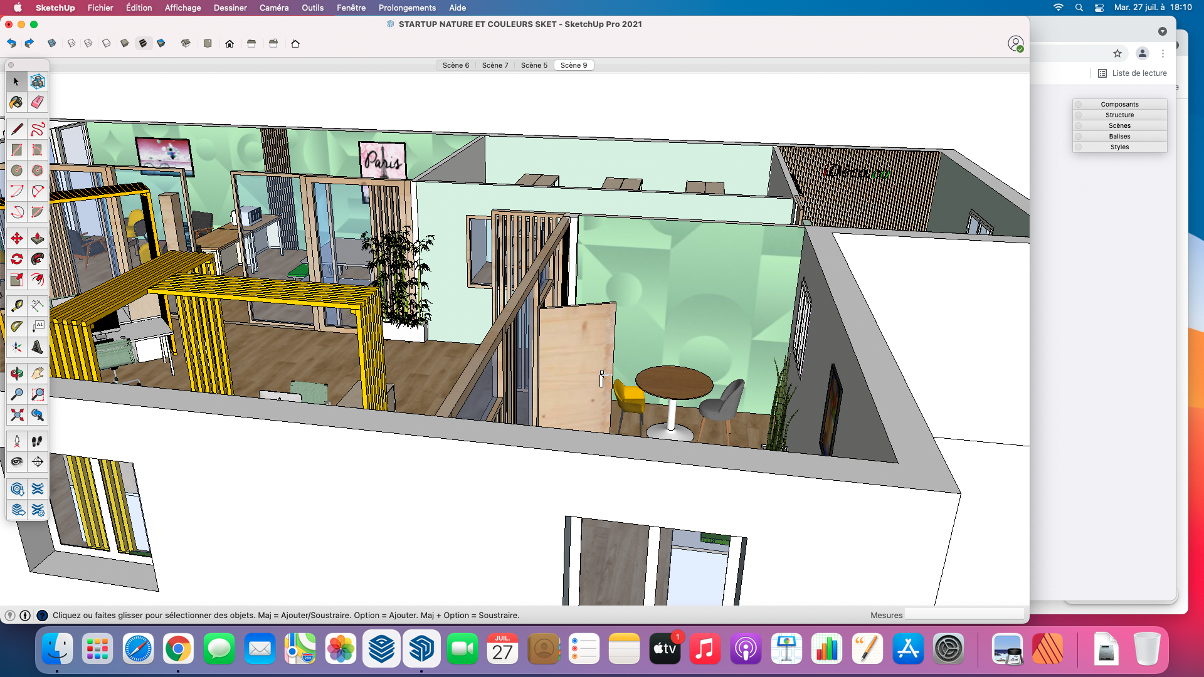Select the Paint Bucket tool
1204x677 pixels.
[17, 102]
